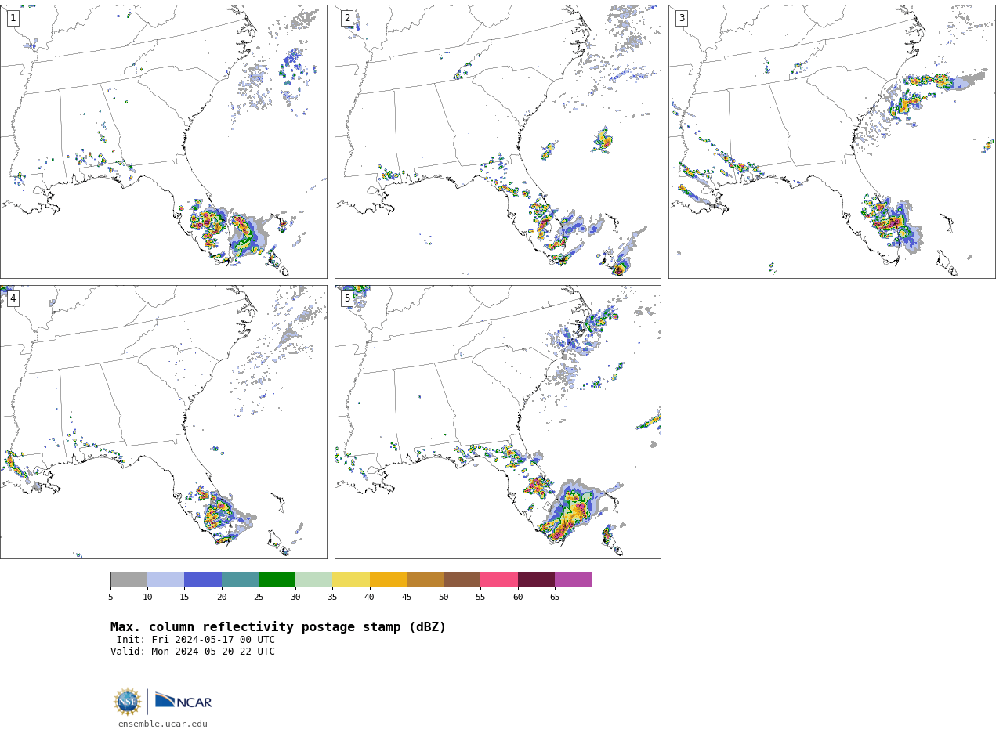This screenshot has height=733, width=1003.
Task: Click the number label 1 on first panel
Action: coord(13,18)
